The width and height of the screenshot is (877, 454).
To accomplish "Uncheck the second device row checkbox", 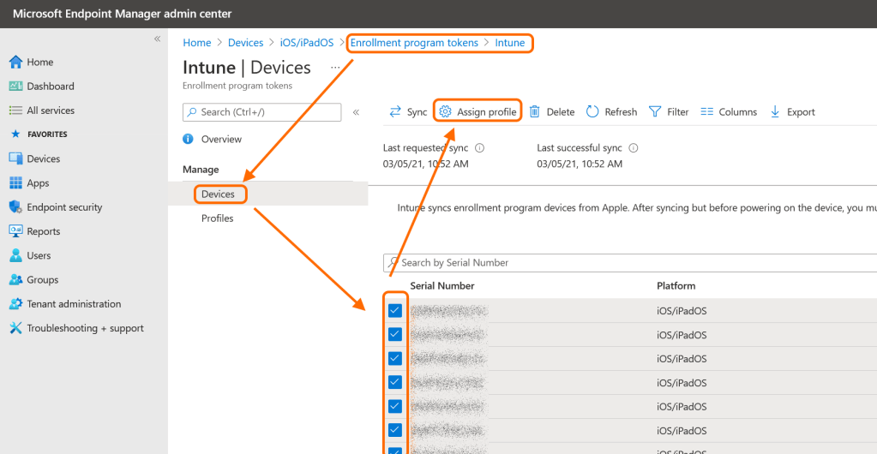I will tap(395, 335).
